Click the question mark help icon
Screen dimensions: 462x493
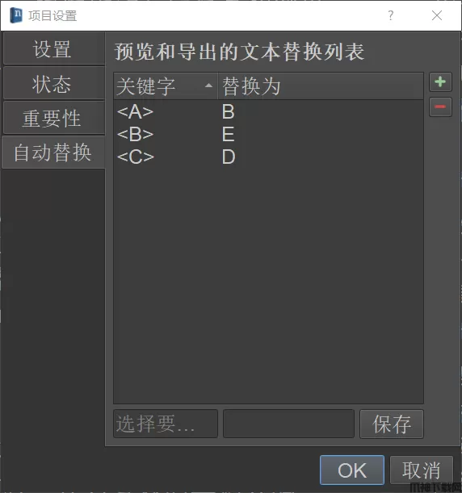(391, 15)
